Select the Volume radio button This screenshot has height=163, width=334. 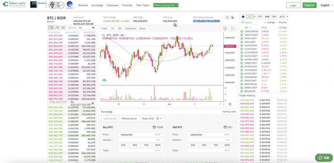point(277,22)
